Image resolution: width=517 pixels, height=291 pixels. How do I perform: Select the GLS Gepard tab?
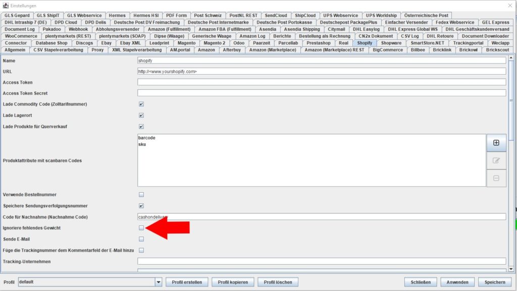[x=17, y=16]
